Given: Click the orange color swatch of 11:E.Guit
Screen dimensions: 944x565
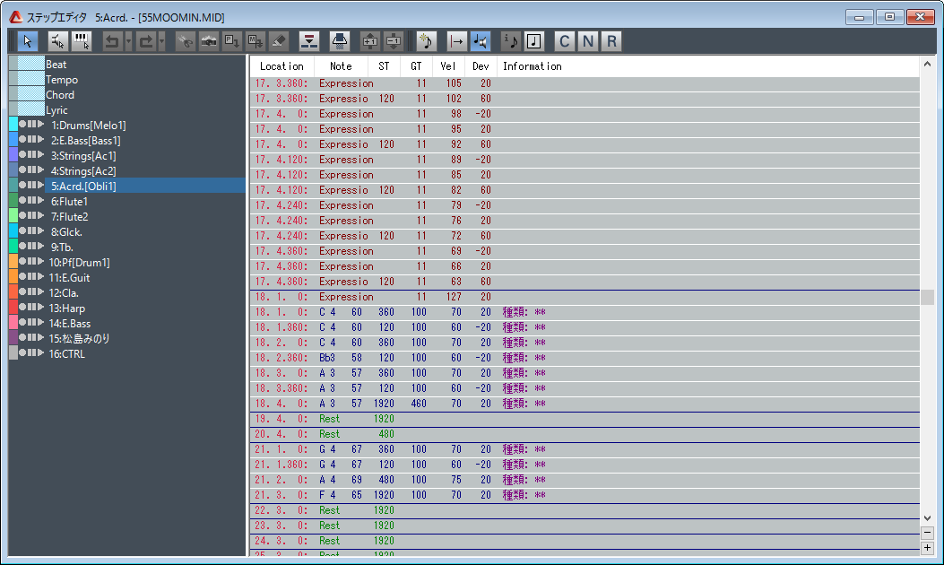Looking at the screenshot, I should click(x=13, y=278).
